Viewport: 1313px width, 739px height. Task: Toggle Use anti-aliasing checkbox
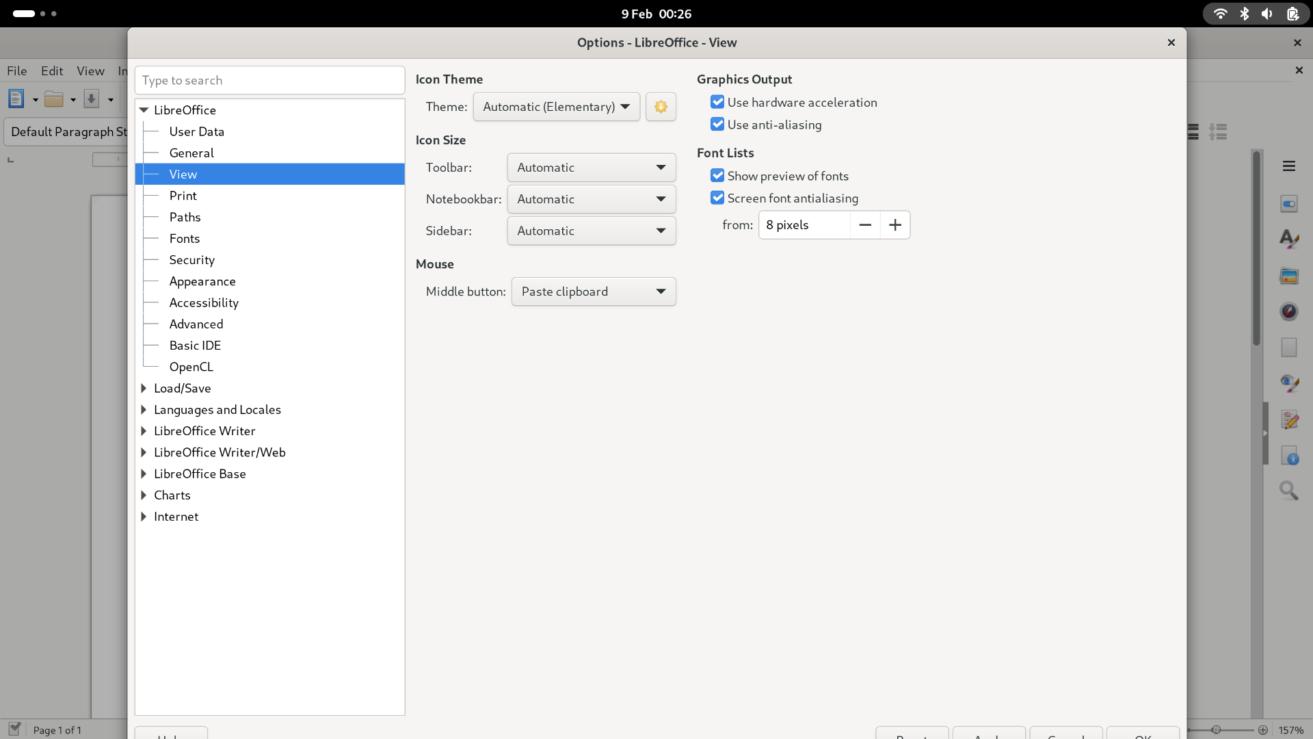(717, 125)
